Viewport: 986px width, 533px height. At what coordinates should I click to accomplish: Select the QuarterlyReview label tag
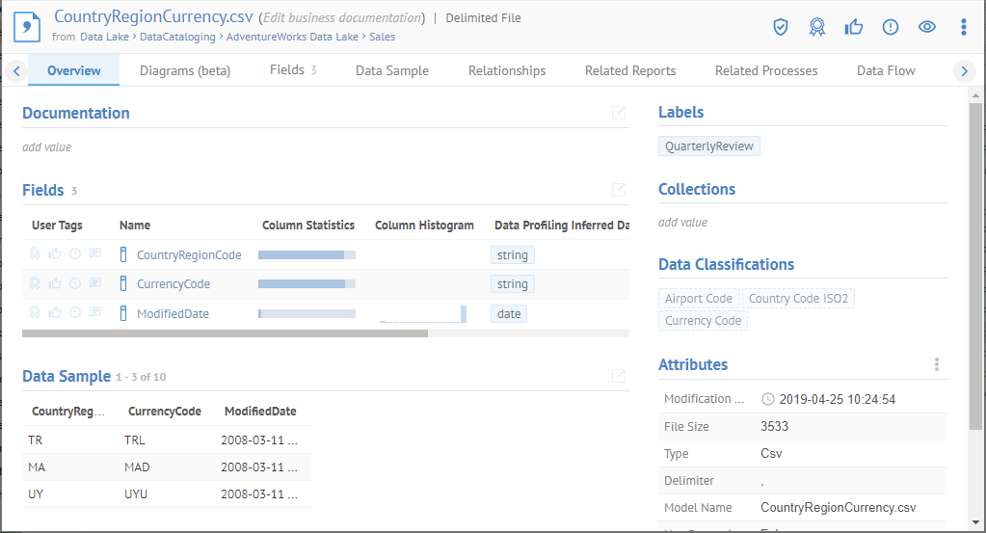tap(710, 147)
